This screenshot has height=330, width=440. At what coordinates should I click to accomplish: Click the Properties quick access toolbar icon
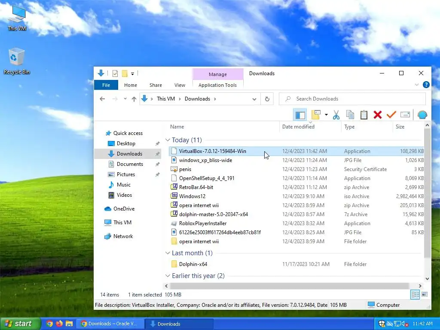[115, 73]
